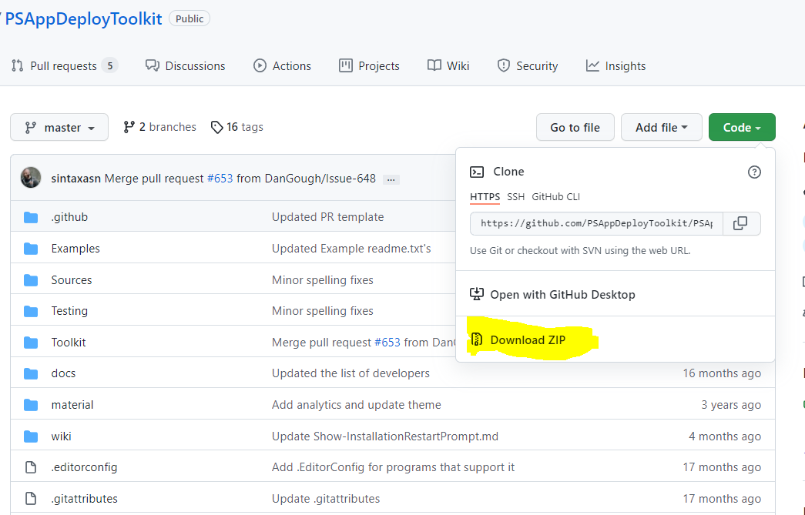Select Download ZIP from the Code menu
Viewport: 805px width, 515px height.
pos(528,339)
